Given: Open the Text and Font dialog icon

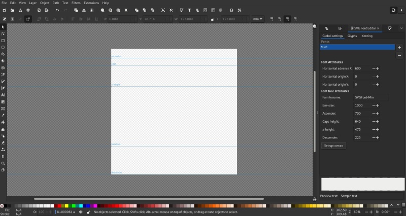Looking at the screenshot, I should pos(189,10).
